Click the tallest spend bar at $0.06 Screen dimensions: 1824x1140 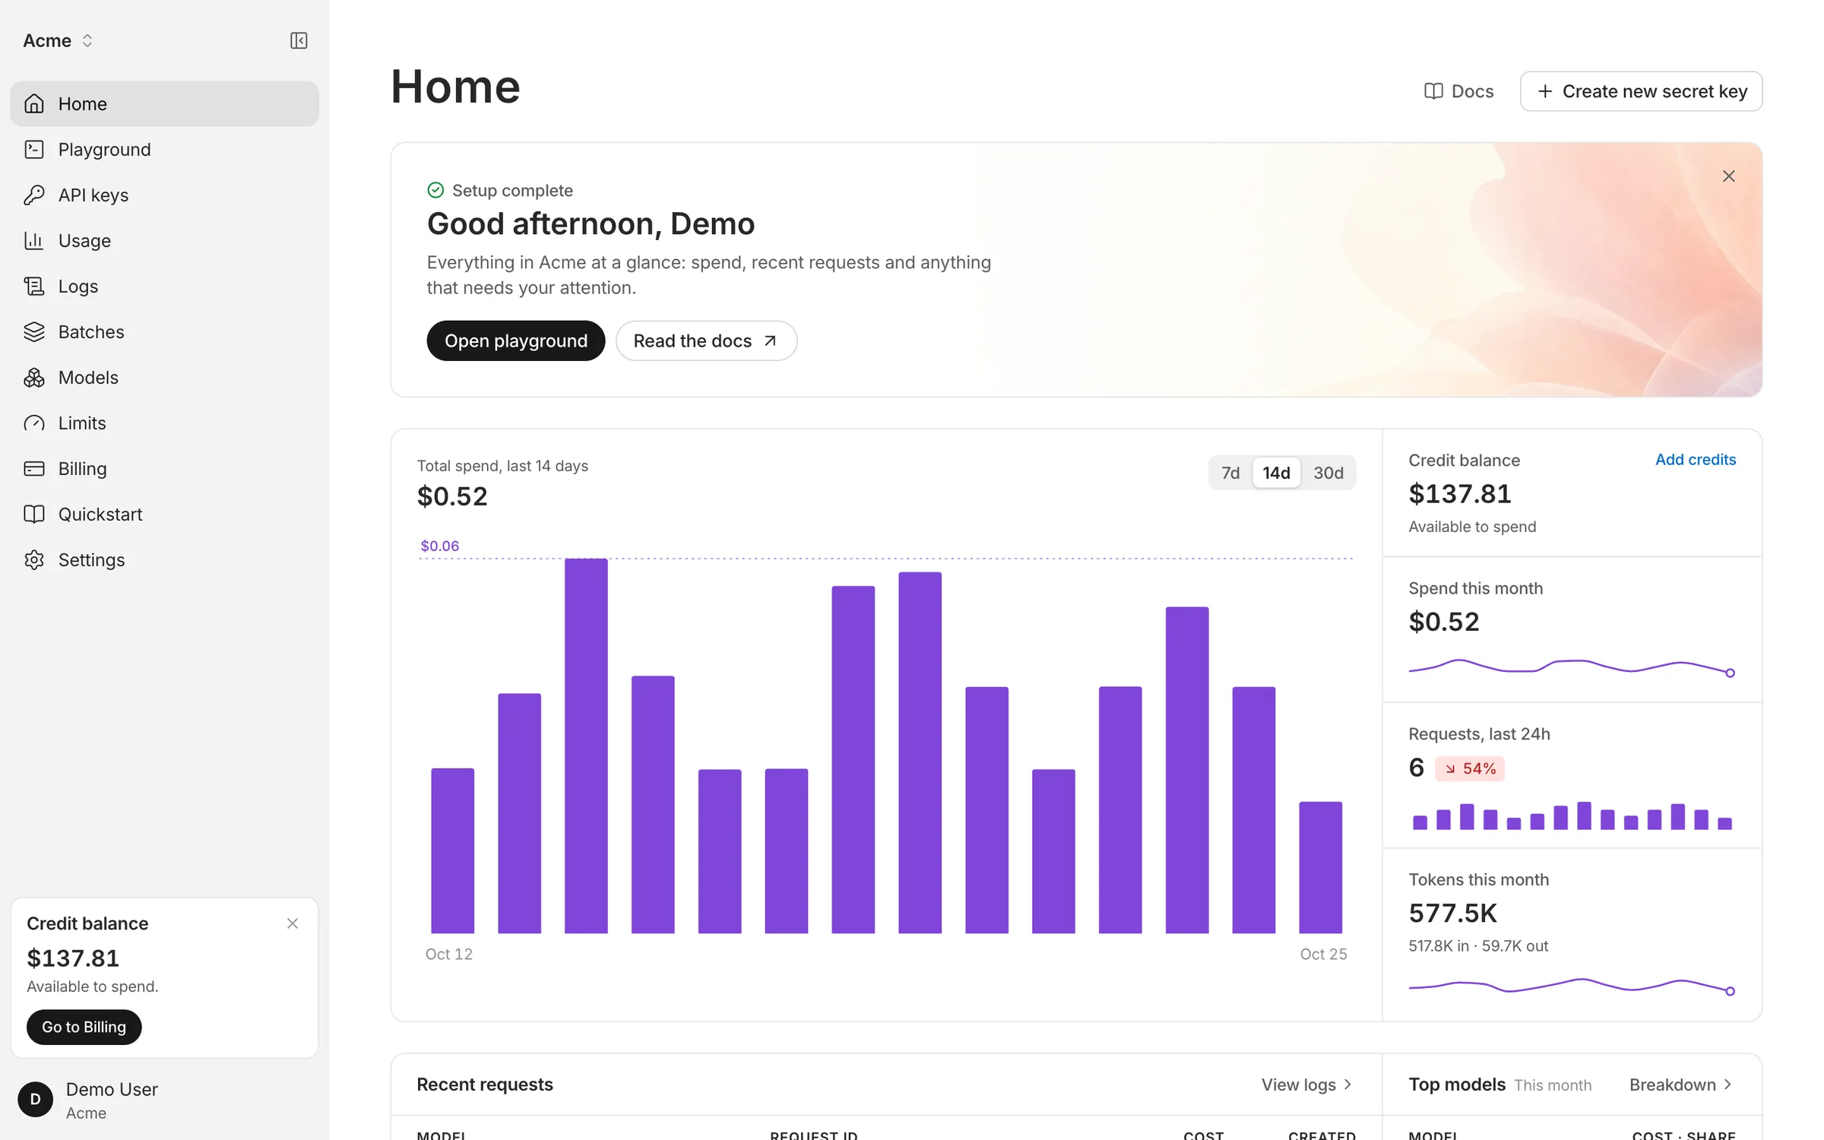[586, 746]
